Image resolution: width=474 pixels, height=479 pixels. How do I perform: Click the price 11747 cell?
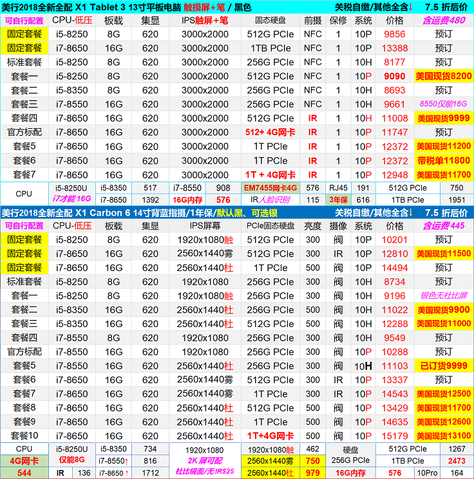click(x=395, y=132)
